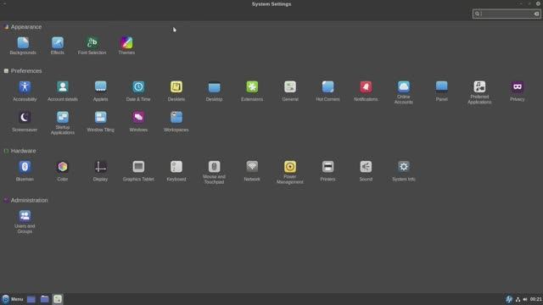Click the Preferences section heading

[26, 71]
